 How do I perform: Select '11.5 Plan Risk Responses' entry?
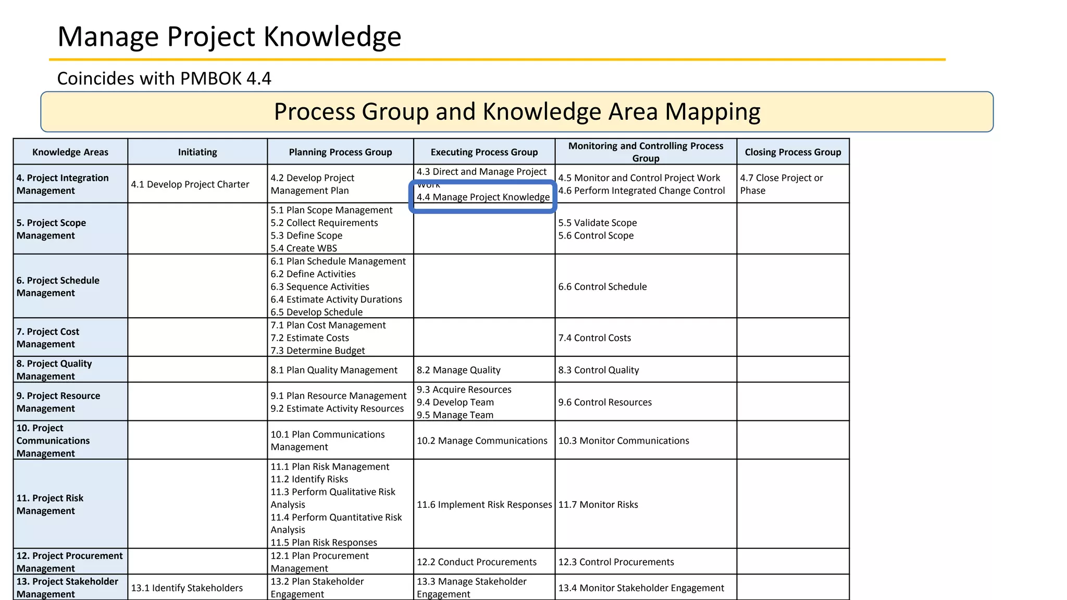coord(324,543)
